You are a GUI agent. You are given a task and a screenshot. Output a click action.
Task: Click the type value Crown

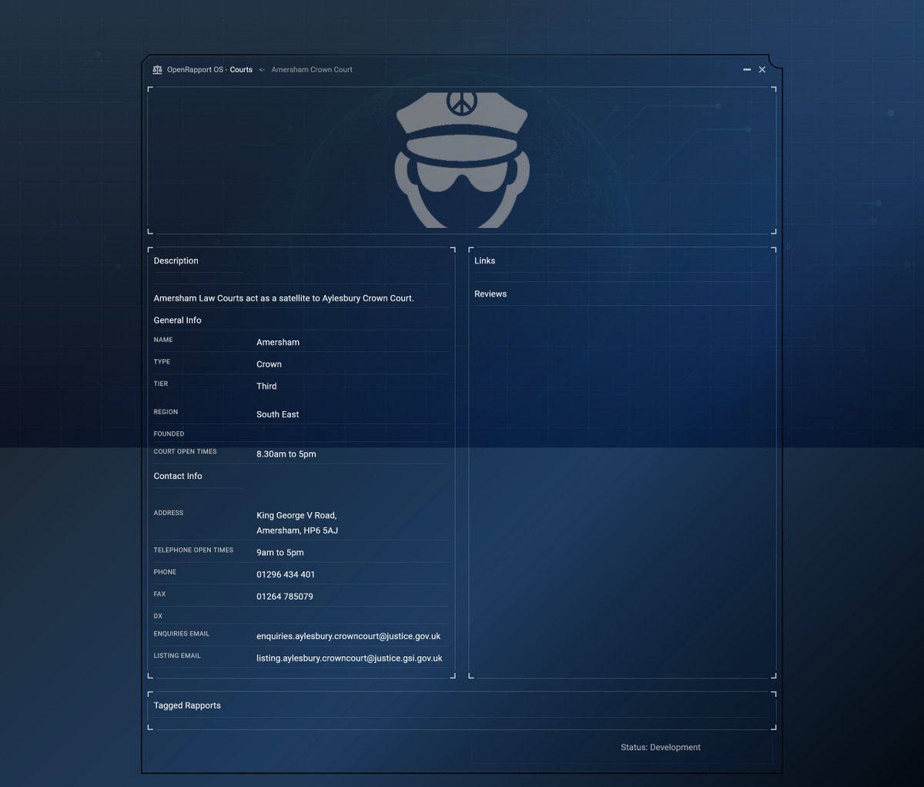tap(269, 364)
